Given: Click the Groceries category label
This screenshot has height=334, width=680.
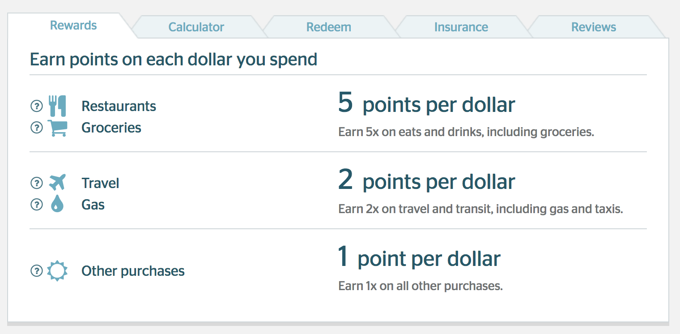Looking at the screenshot, I should [111, 128].
